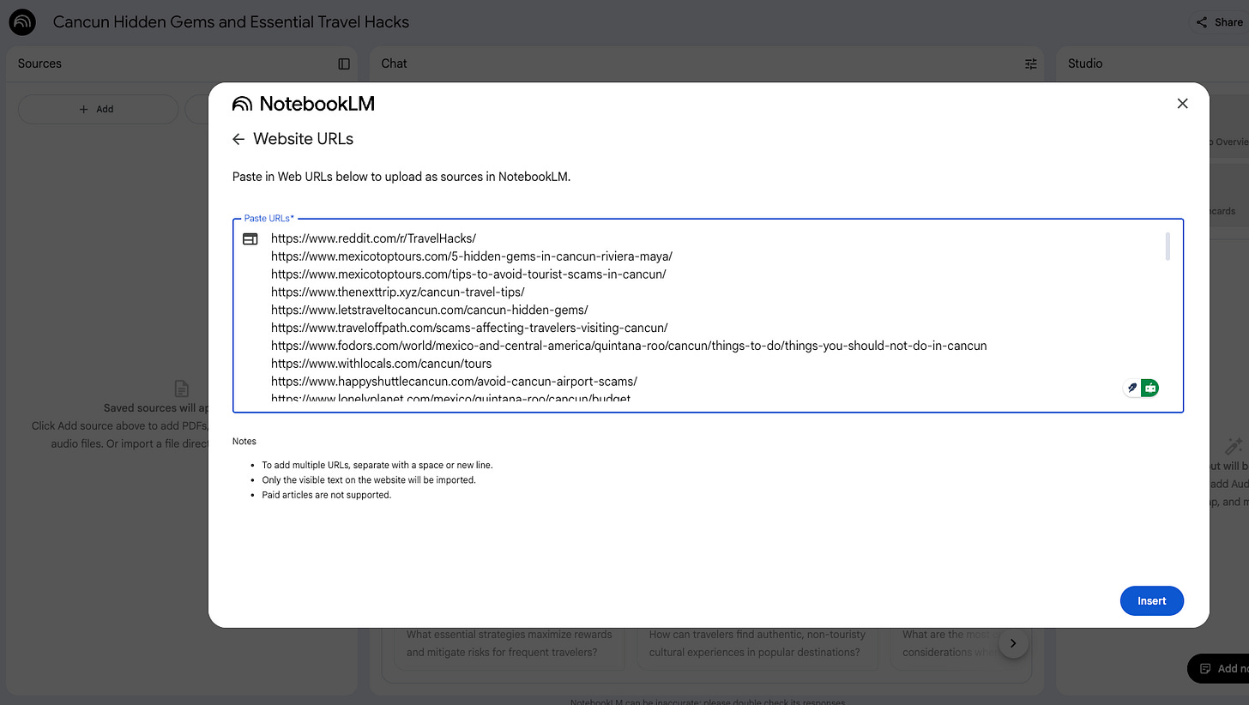Select suggestion about authentic non-touristy experiences
The width and height of the screenshot is (1249, 705).
[x=757, y=643]
